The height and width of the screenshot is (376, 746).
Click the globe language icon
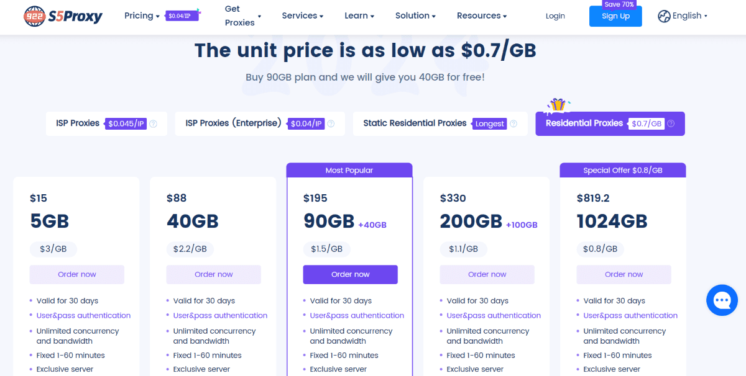click(x=664, y=16)
